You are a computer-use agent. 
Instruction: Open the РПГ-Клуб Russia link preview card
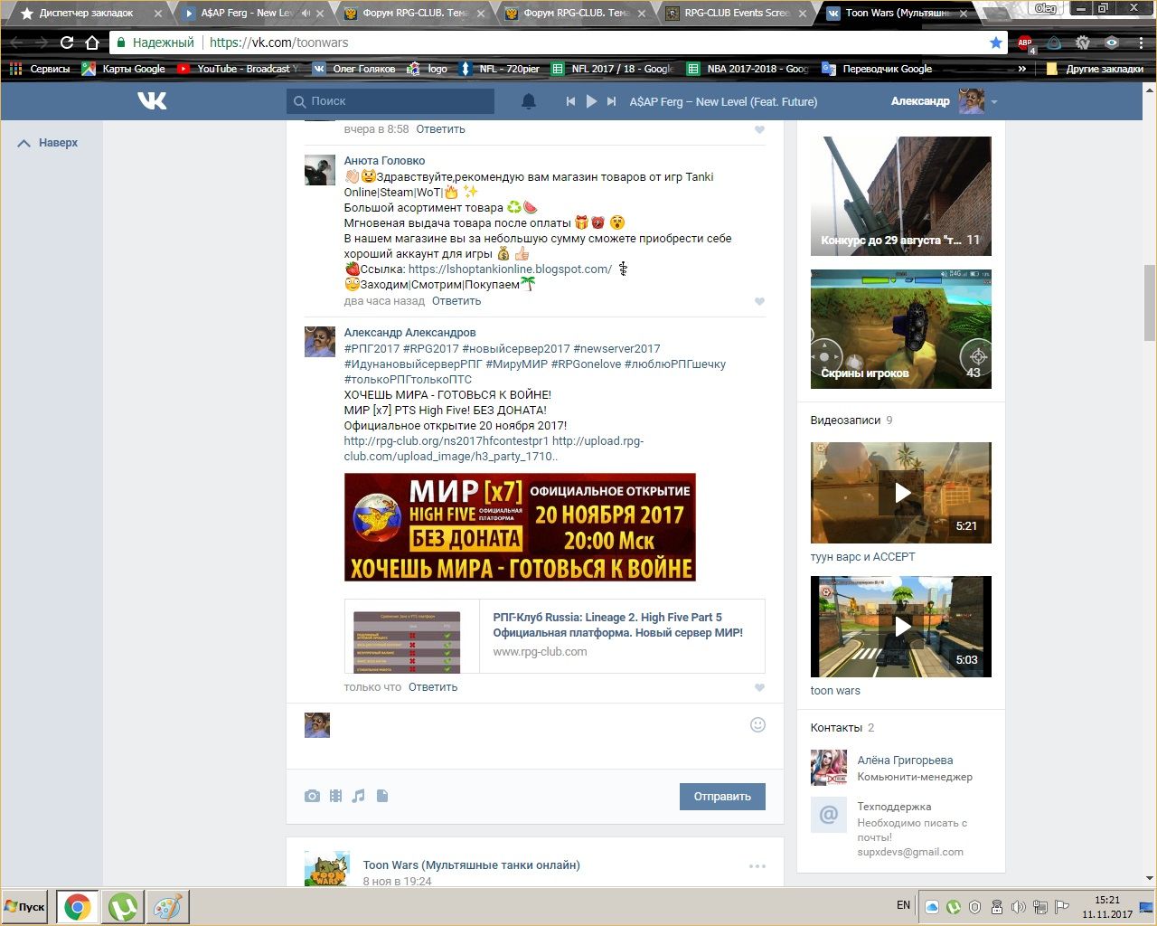tap(554, 636)
